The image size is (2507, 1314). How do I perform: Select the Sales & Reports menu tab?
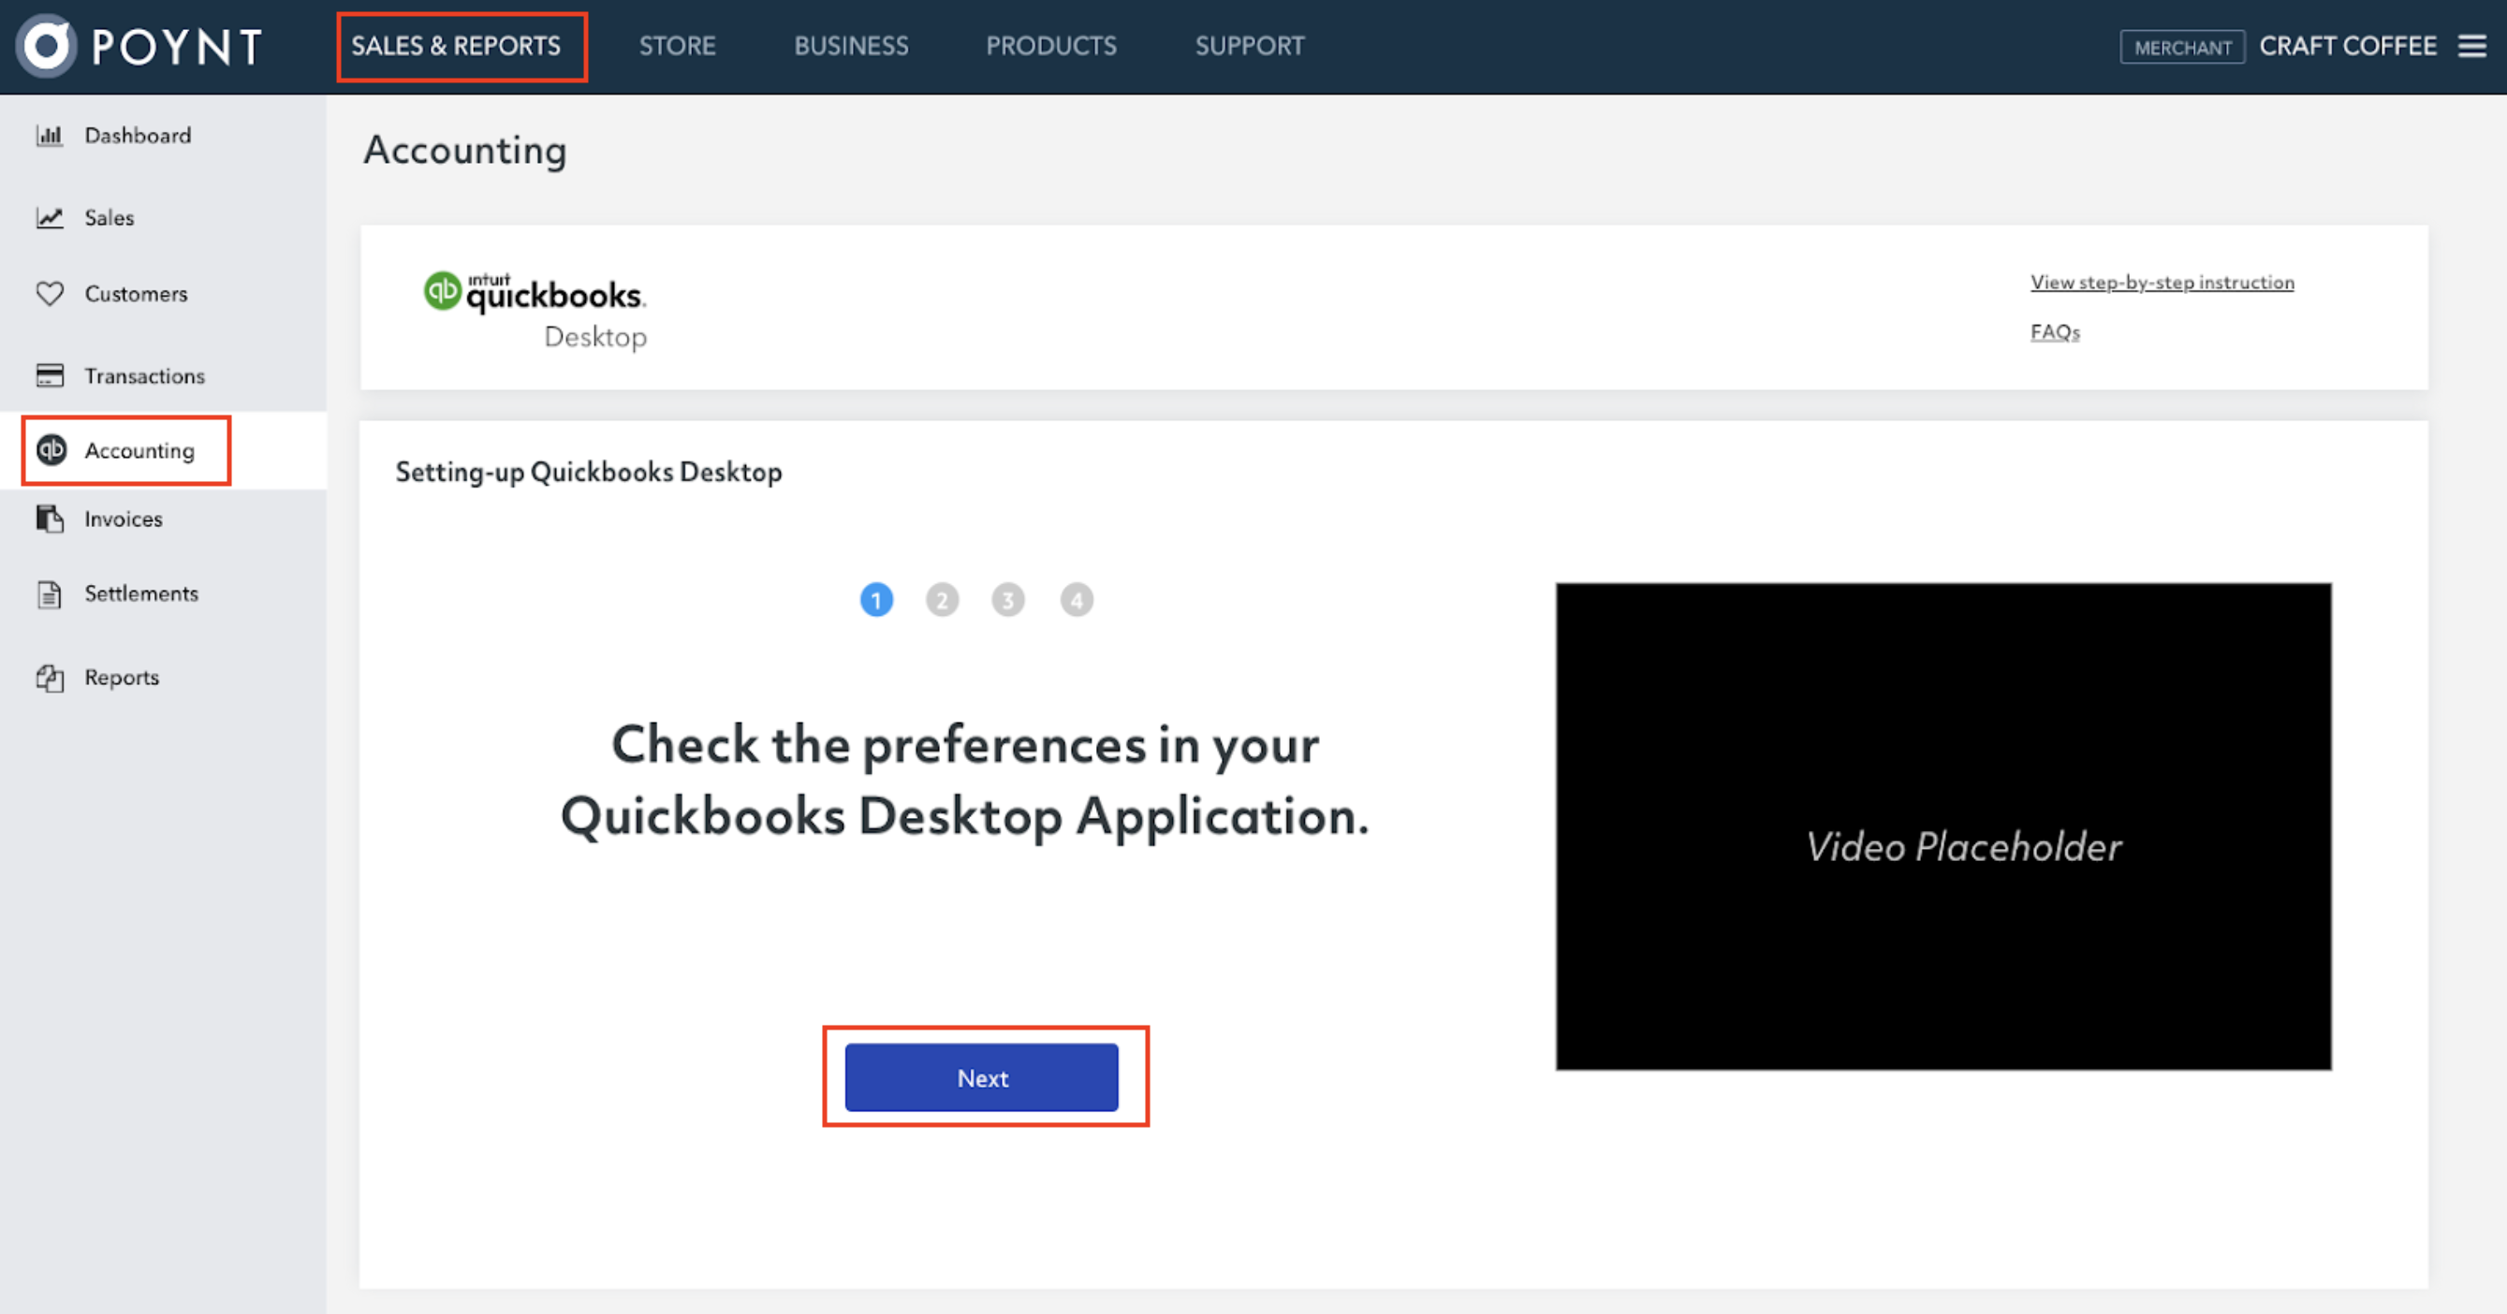pyautogui.click(x=458, y=45)
